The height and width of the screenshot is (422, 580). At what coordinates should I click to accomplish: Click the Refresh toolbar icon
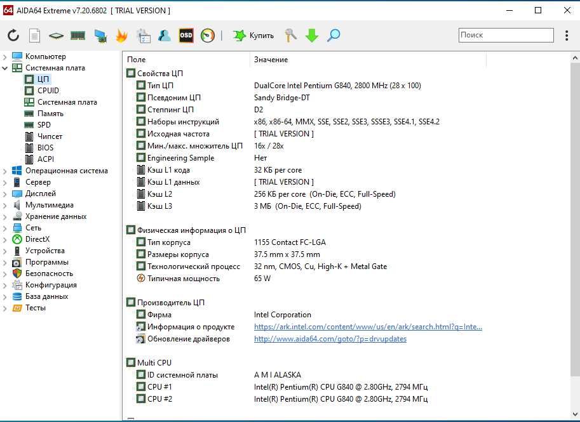[13, 36]
